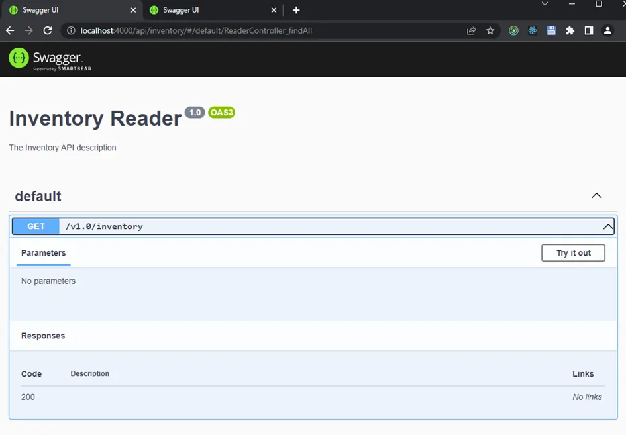Image resolution: width=626 pixels, height=435 pixels.
Task: Close the second Swagger UI tab
Action: coord(274,10)
